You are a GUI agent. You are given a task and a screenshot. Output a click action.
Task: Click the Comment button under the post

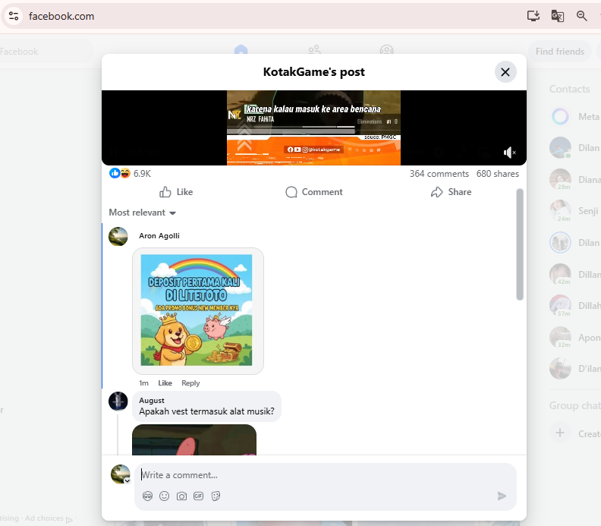click(x=314, y=192)
